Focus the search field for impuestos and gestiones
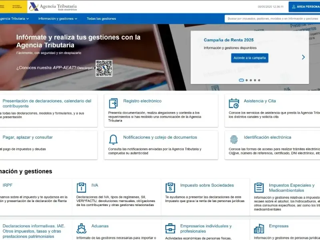Image resolution: width=320 pixels, height=240 pixels. click(272, 18)
